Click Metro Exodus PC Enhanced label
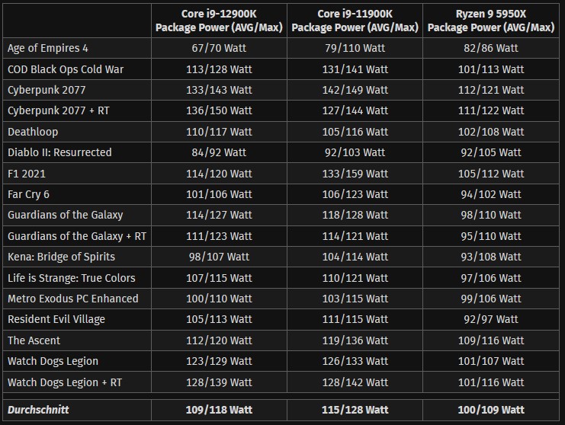565x425 pixels. tap(72, 299)
